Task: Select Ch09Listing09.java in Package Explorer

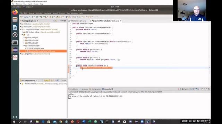Action: click(36, 48)
